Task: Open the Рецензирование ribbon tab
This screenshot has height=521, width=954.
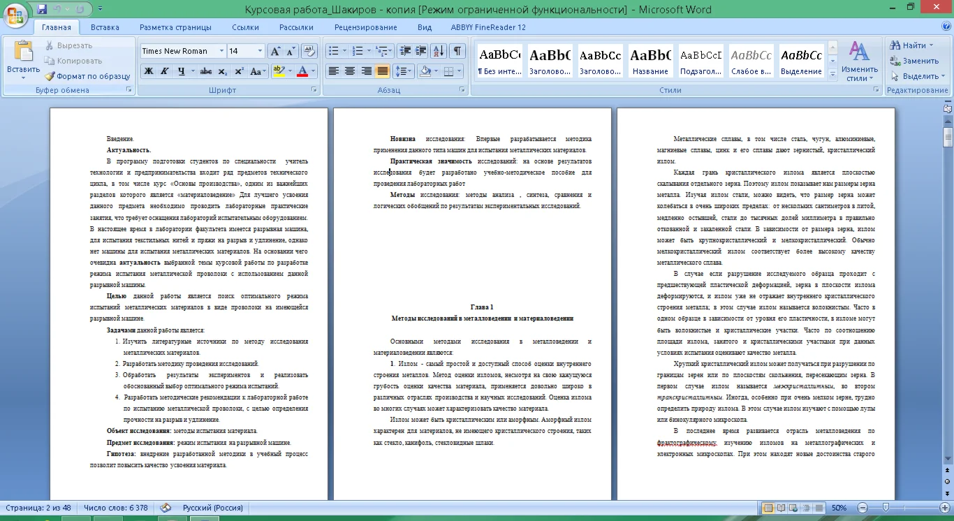Action: coord(365,27)
